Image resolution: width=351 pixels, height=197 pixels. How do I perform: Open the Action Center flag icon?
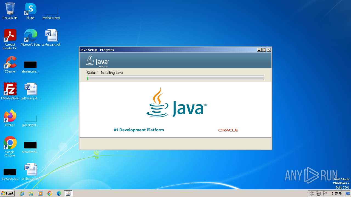click(325, 193)
